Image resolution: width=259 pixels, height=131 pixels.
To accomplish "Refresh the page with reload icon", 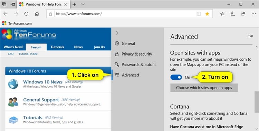I will point(26,14).
